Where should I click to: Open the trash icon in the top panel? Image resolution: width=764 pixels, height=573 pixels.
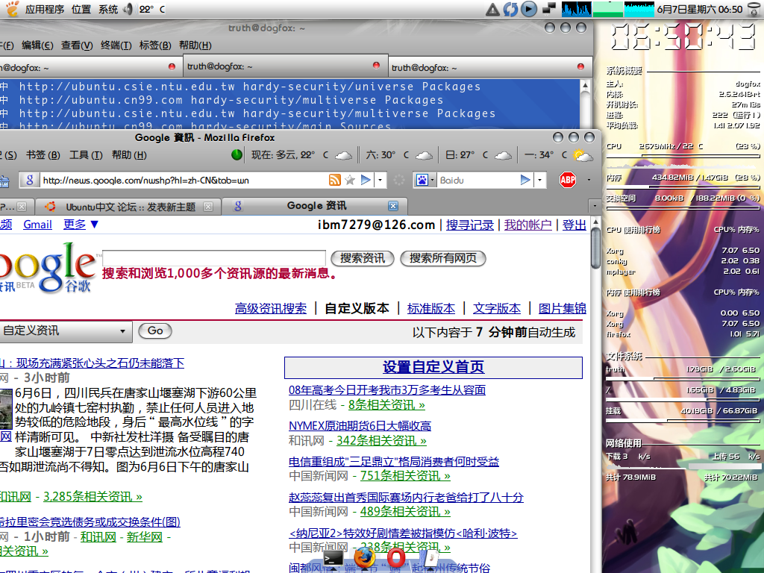[754, 9]
